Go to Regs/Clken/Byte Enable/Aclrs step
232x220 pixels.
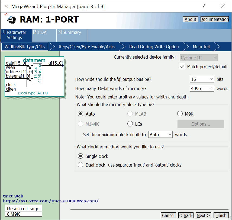87,47
